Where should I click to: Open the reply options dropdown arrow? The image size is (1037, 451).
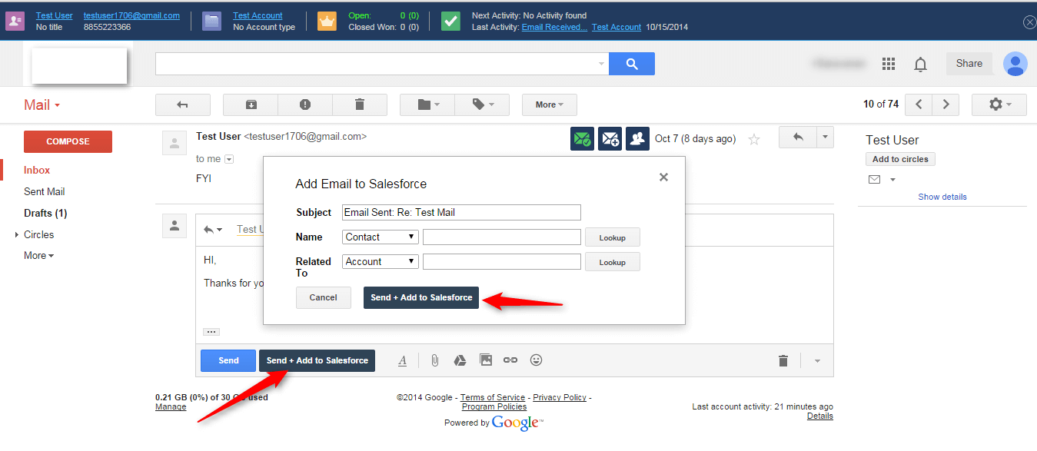point(826,138)
